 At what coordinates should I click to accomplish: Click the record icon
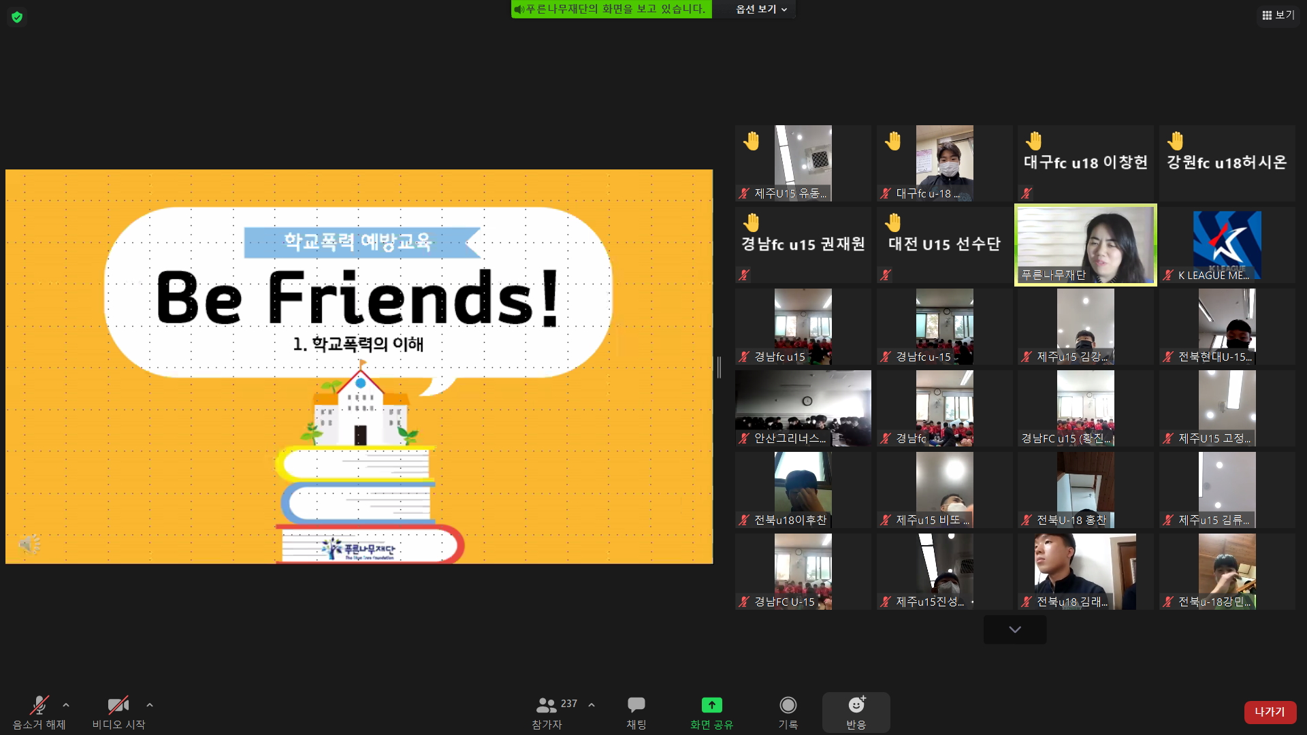tap(788, 705)
